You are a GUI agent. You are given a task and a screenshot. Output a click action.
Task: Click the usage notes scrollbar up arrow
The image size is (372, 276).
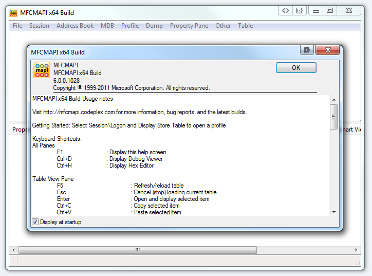coord(333,100)
